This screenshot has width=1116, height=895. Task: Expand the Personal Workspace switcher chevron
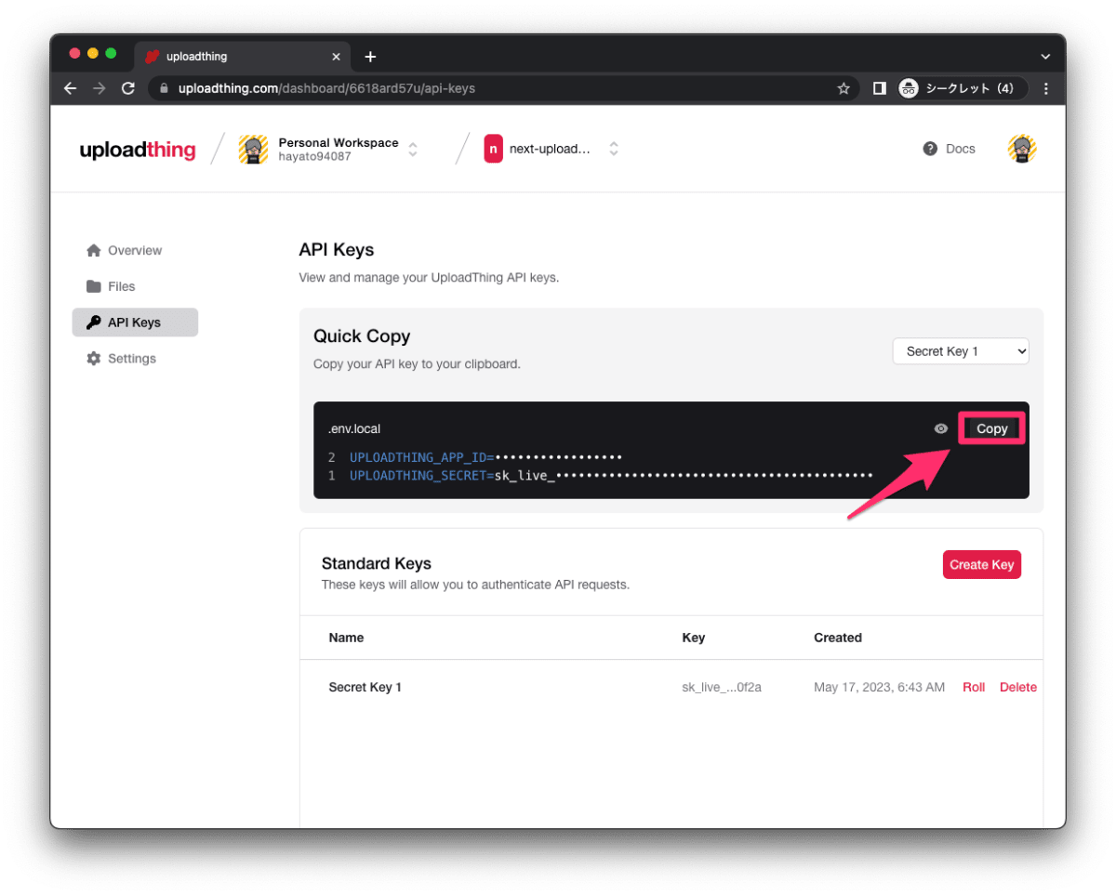click(412, 149)
